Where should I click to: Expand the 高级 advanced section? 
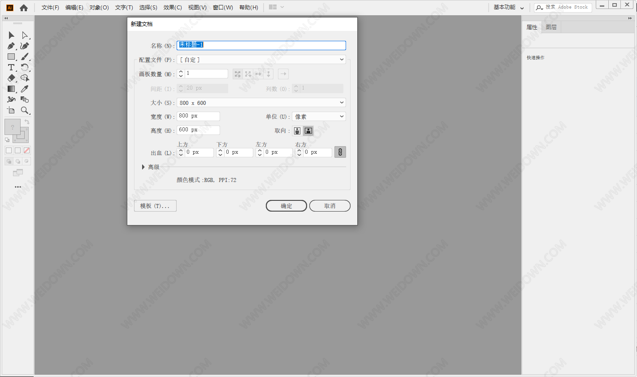point(143,167)
